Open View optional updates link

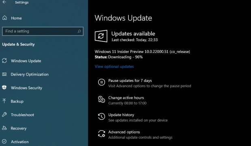[114, 67]
